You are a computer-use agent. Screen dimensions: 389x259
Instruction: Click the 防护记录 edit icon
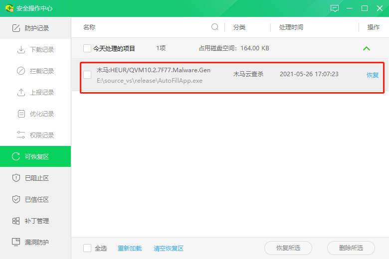coord(16,28)
